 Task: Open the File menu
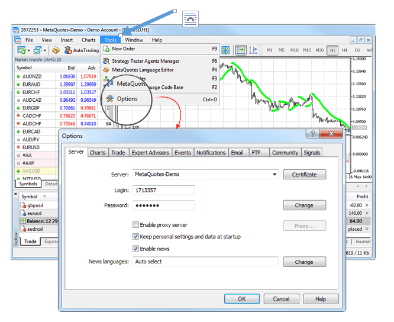coord(29,40)
